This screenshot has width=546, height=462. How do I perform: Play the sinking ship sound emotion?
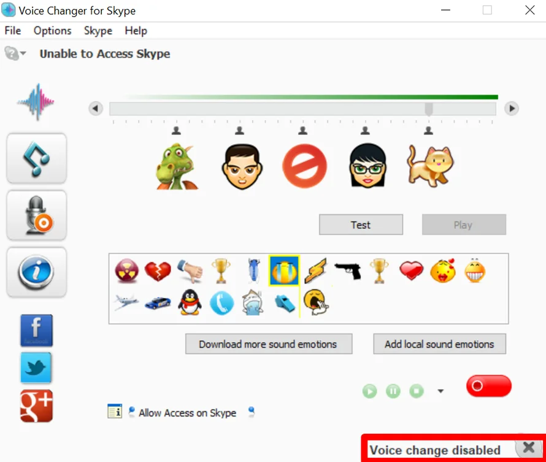click(253, 302)
